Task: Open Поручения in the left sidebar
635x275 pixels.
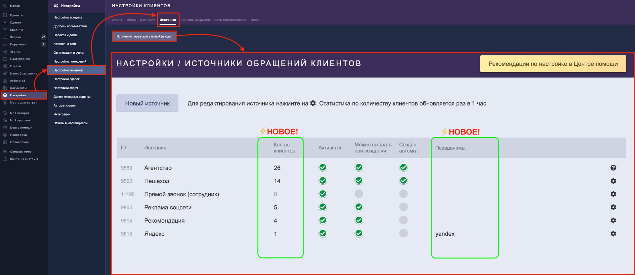Action: pyautogui.click(x=18, y=44)
